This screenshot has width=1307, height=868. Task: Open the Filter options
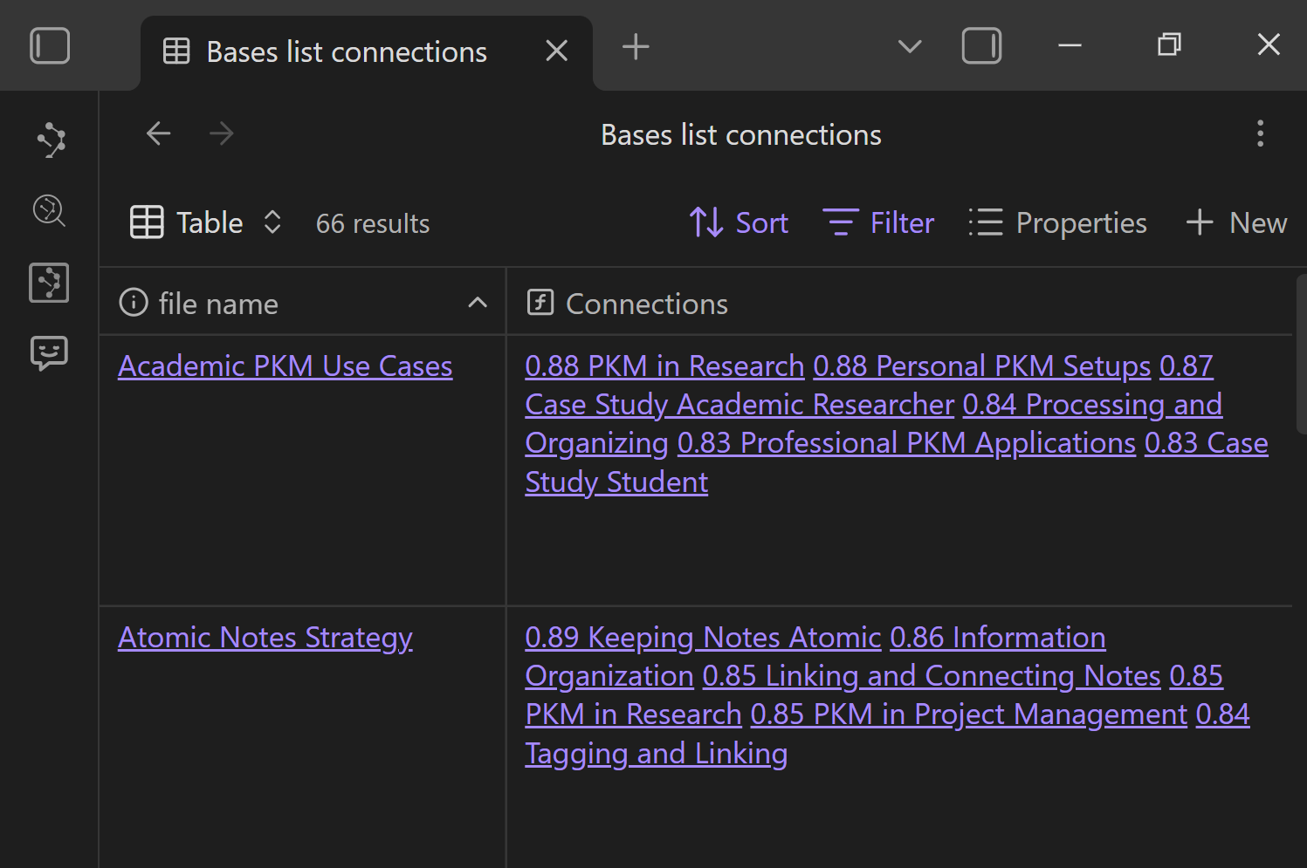(x=878, y=223)
